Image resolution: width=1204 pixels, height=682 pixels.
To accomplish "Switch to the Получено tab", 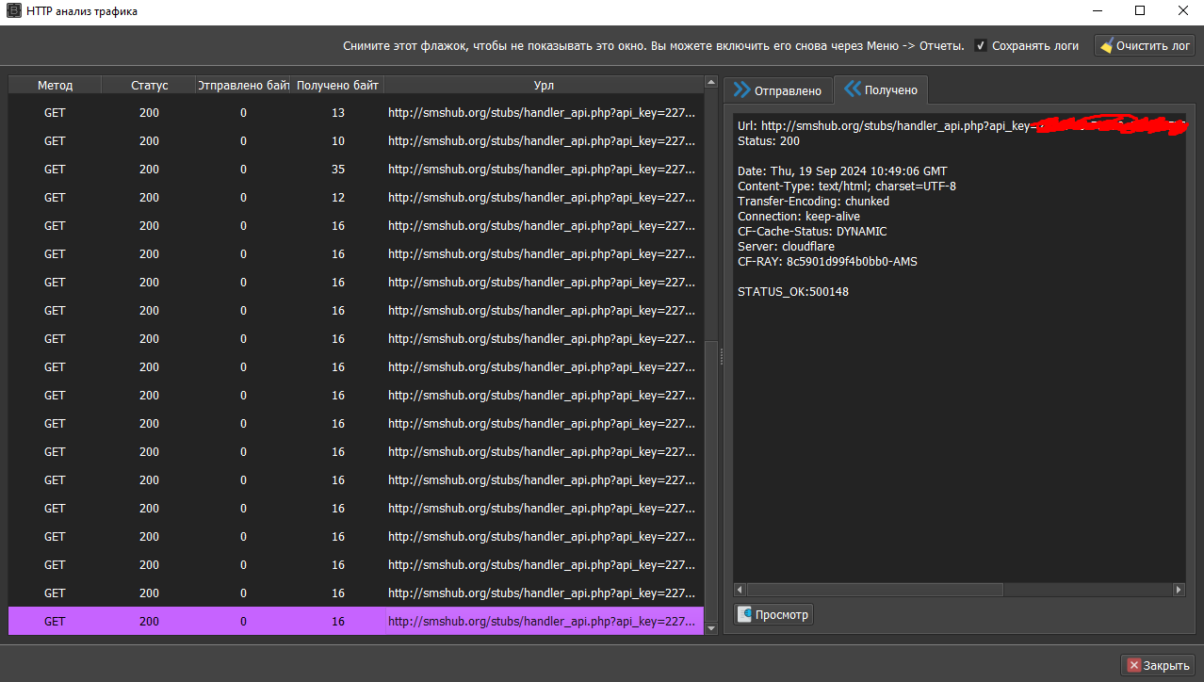I will point(881,89).
